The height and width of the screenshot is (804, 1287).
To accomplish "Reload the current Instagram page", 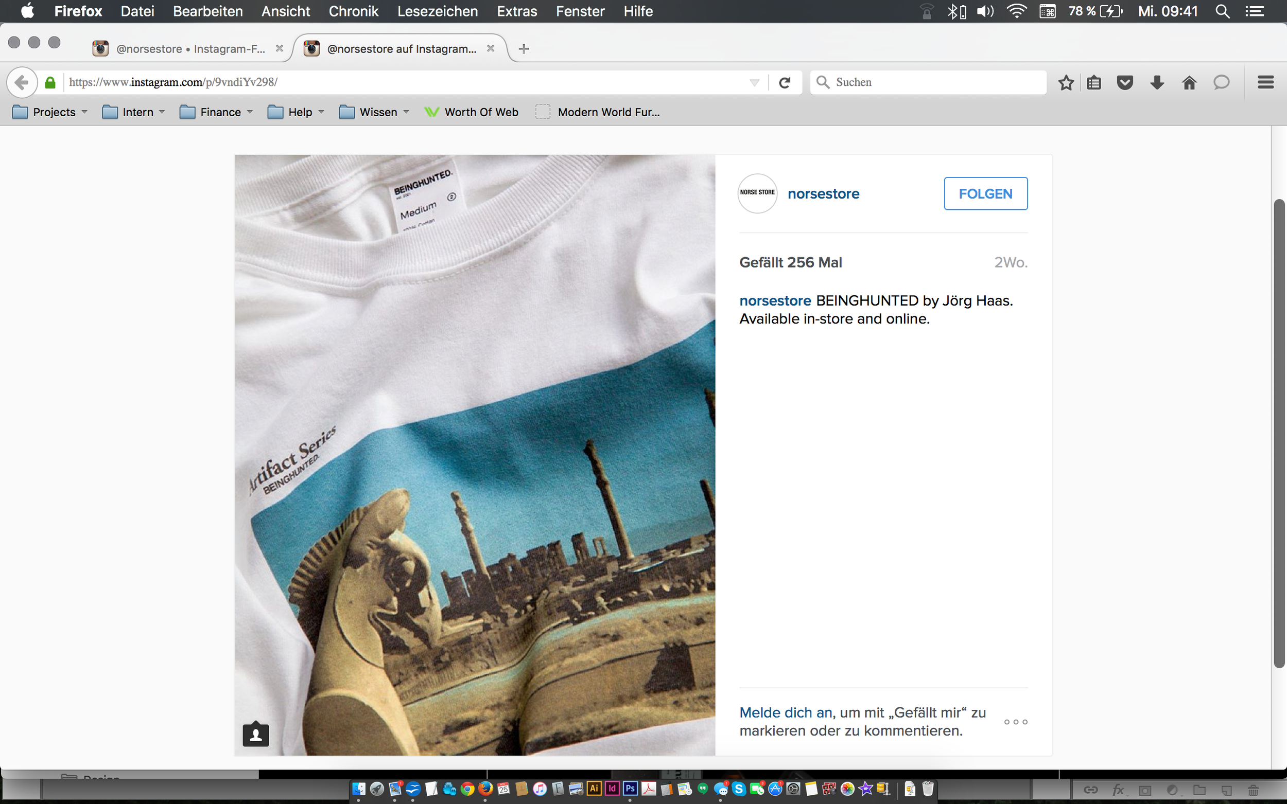I will tap(785, 82).
